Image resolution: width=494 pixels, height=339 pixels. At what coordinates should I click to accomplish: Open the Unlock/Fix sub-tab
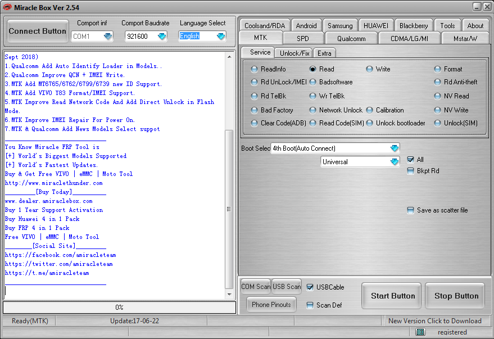point(294,53)
